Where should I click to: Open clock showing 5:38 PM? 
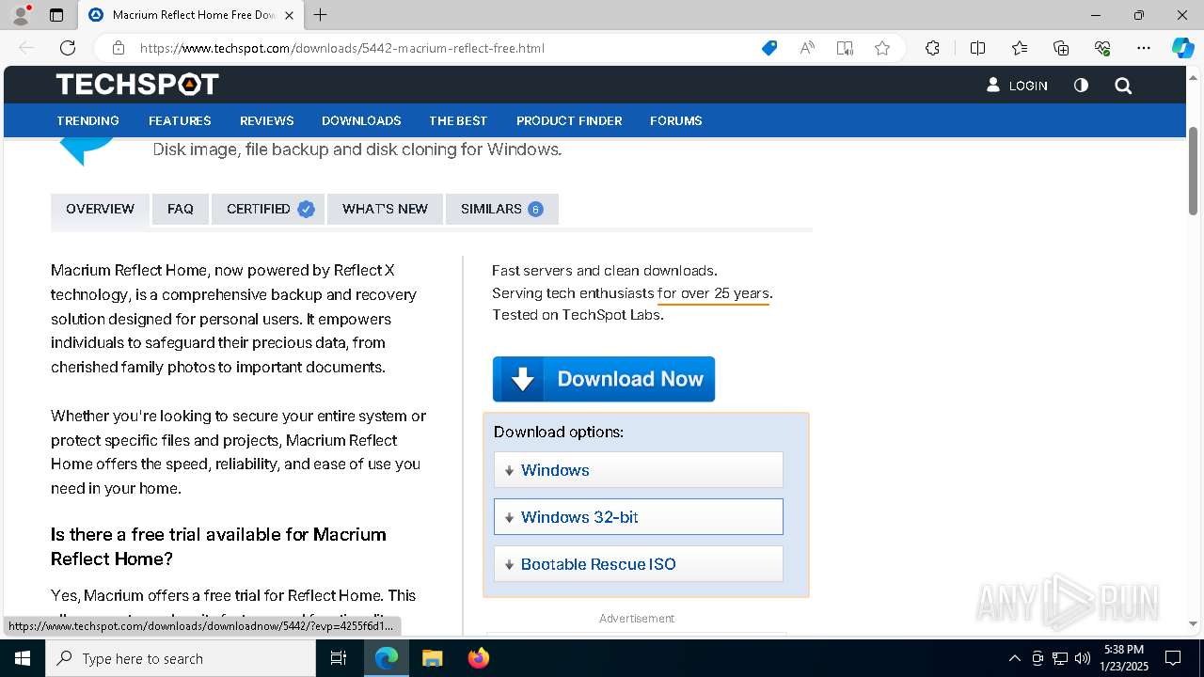tap(1123, 658)
